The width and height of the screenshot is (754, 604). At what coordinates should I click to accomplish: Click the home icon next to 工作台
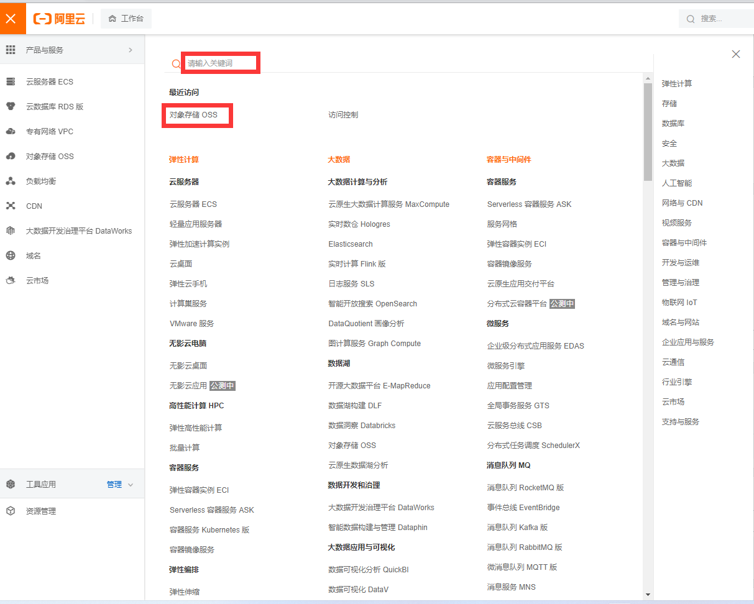coord(113,19)
